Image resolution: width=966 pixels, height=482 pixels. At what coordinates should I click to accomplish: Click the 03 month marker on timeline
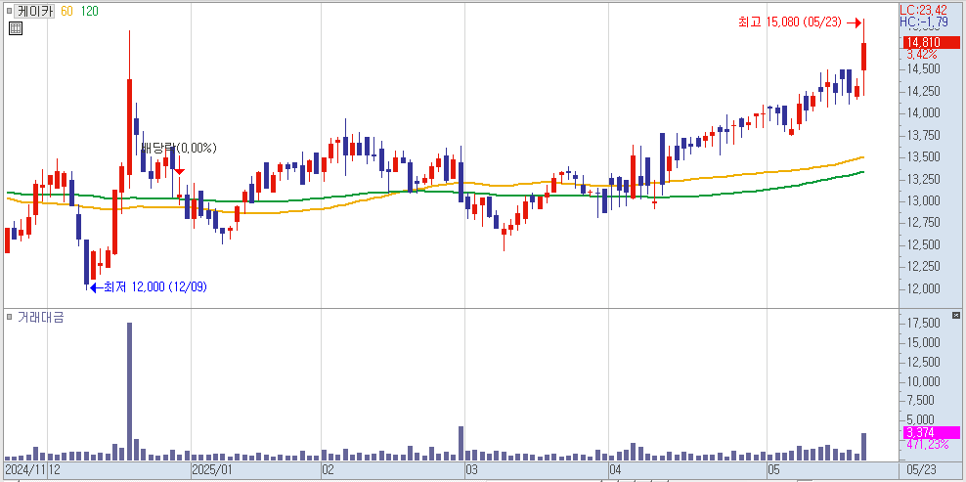pos(470,470)
